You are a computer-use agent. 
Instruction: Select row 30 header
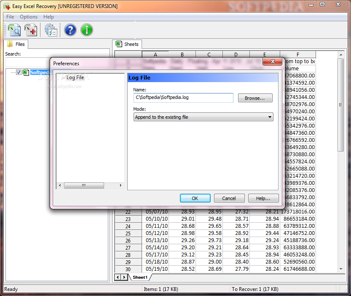[128, 269]
